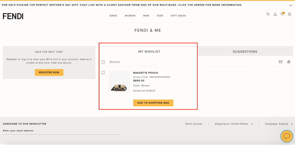The image size is (295, 145).
Task: Click the Register Now button
Action: coord(49,72)
